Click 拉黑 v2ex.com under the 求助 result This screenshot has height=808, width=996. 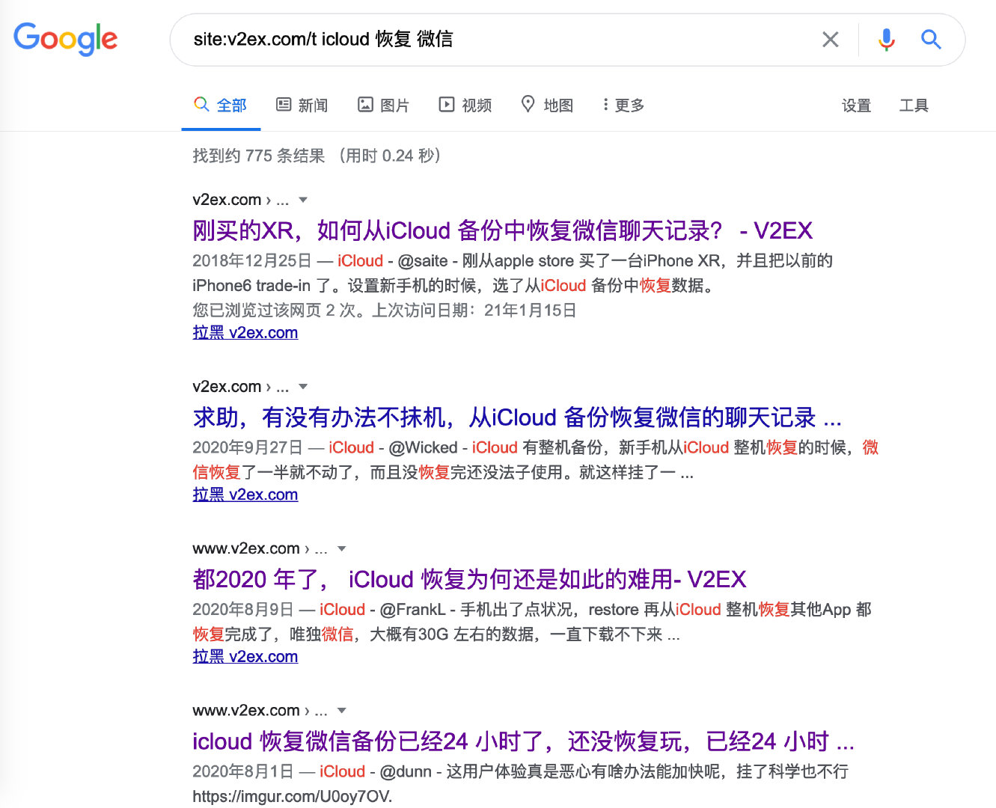[x=245, y=495]
